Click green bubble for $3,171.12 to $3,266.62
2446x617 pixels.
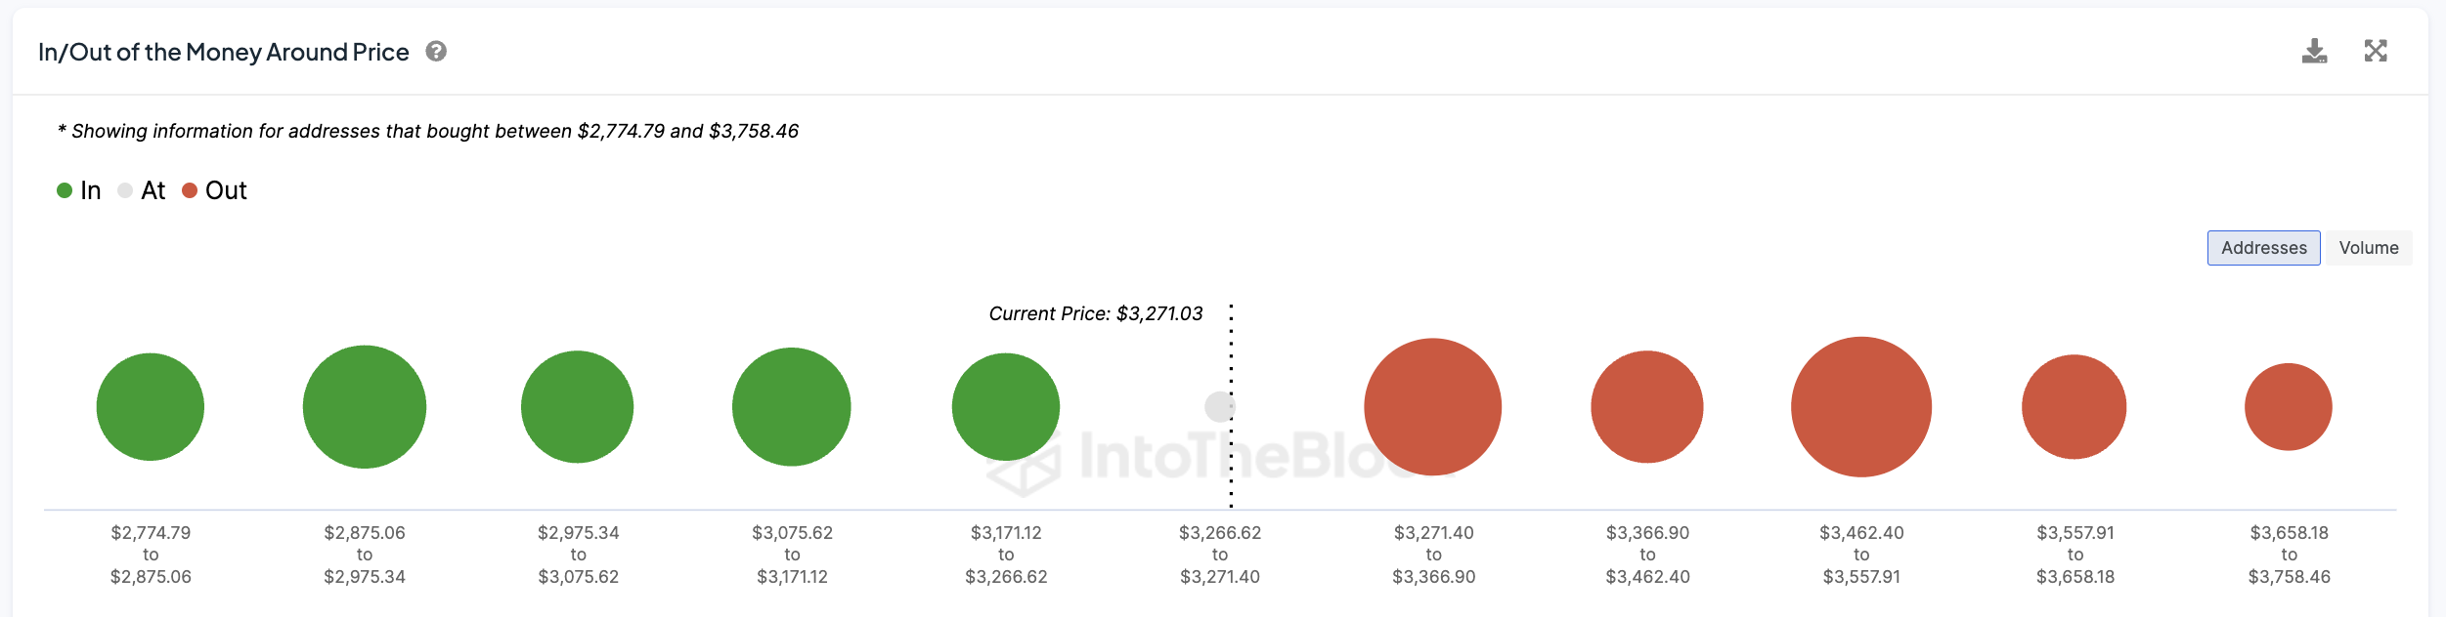click(1006, 407)
